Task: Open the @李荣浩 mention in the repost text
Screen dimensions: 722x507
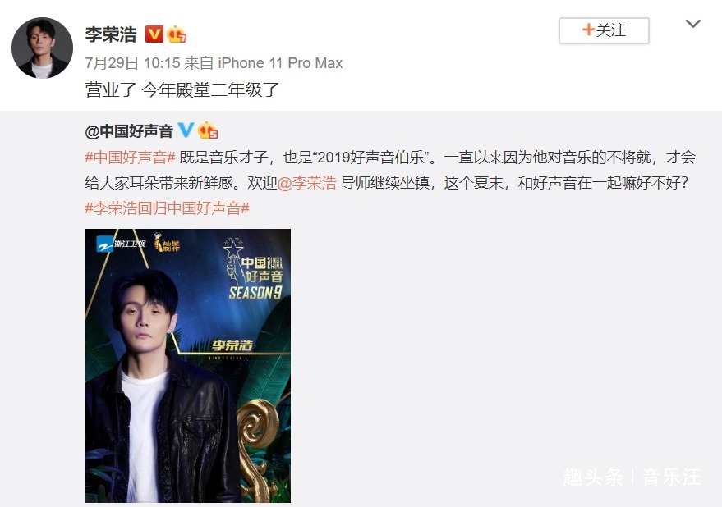Action: coord(307,183)
